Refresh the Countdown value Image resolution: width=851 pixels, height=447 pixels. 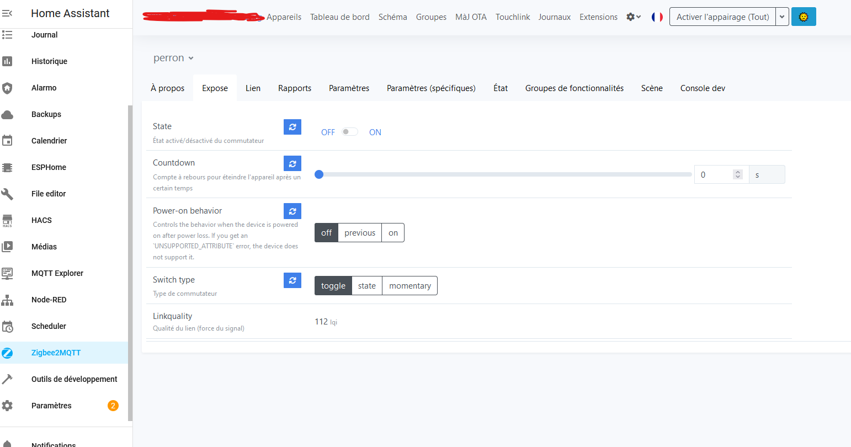click(x=292, y=163)
